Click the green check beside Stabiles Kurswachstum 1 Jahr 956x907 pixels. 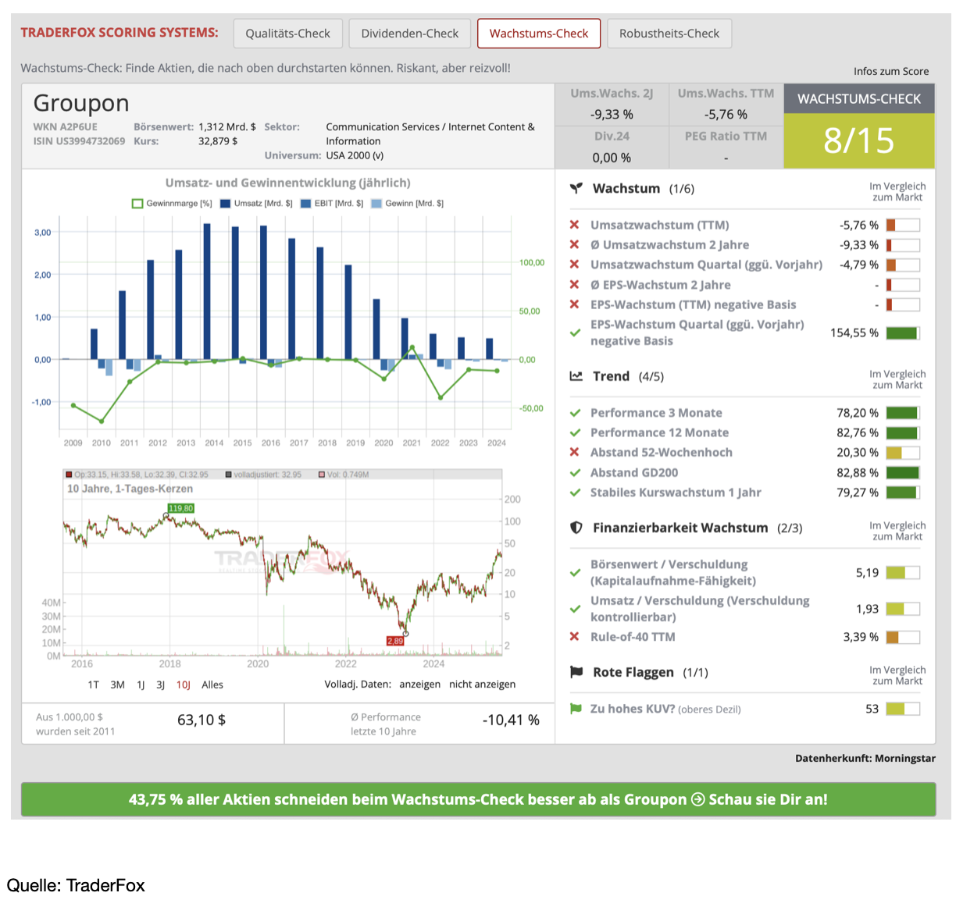click(575, 493)
